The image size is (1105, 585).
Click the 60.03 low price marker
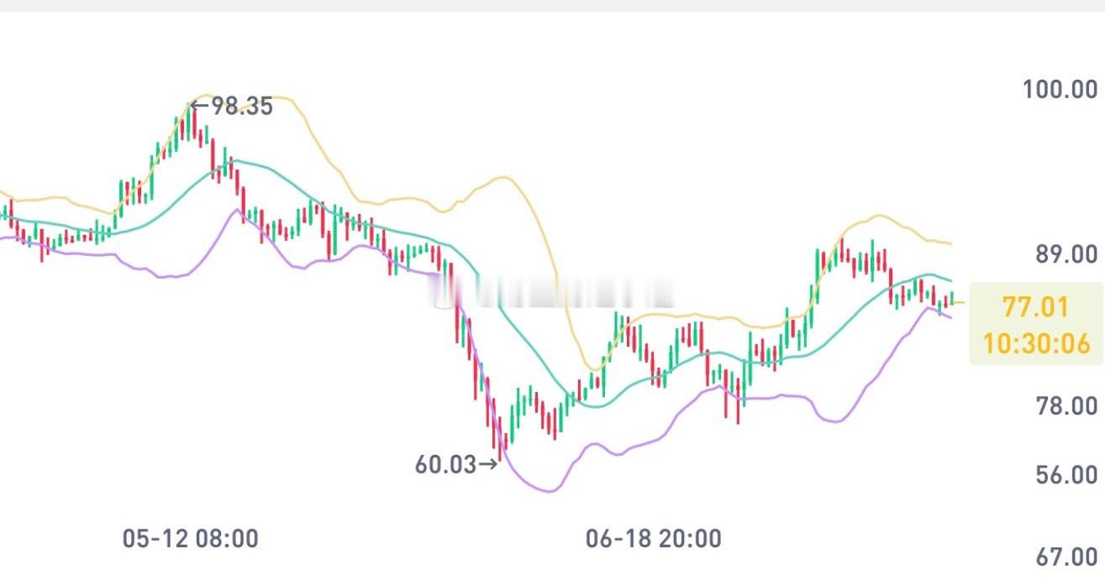457,464
